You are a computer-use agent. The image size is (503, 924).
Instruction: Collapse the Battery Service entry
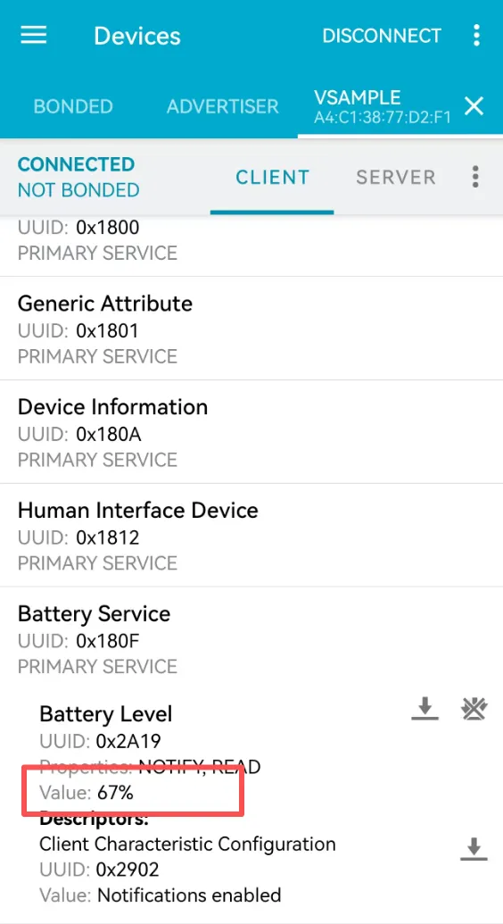(x=251, y=639)
